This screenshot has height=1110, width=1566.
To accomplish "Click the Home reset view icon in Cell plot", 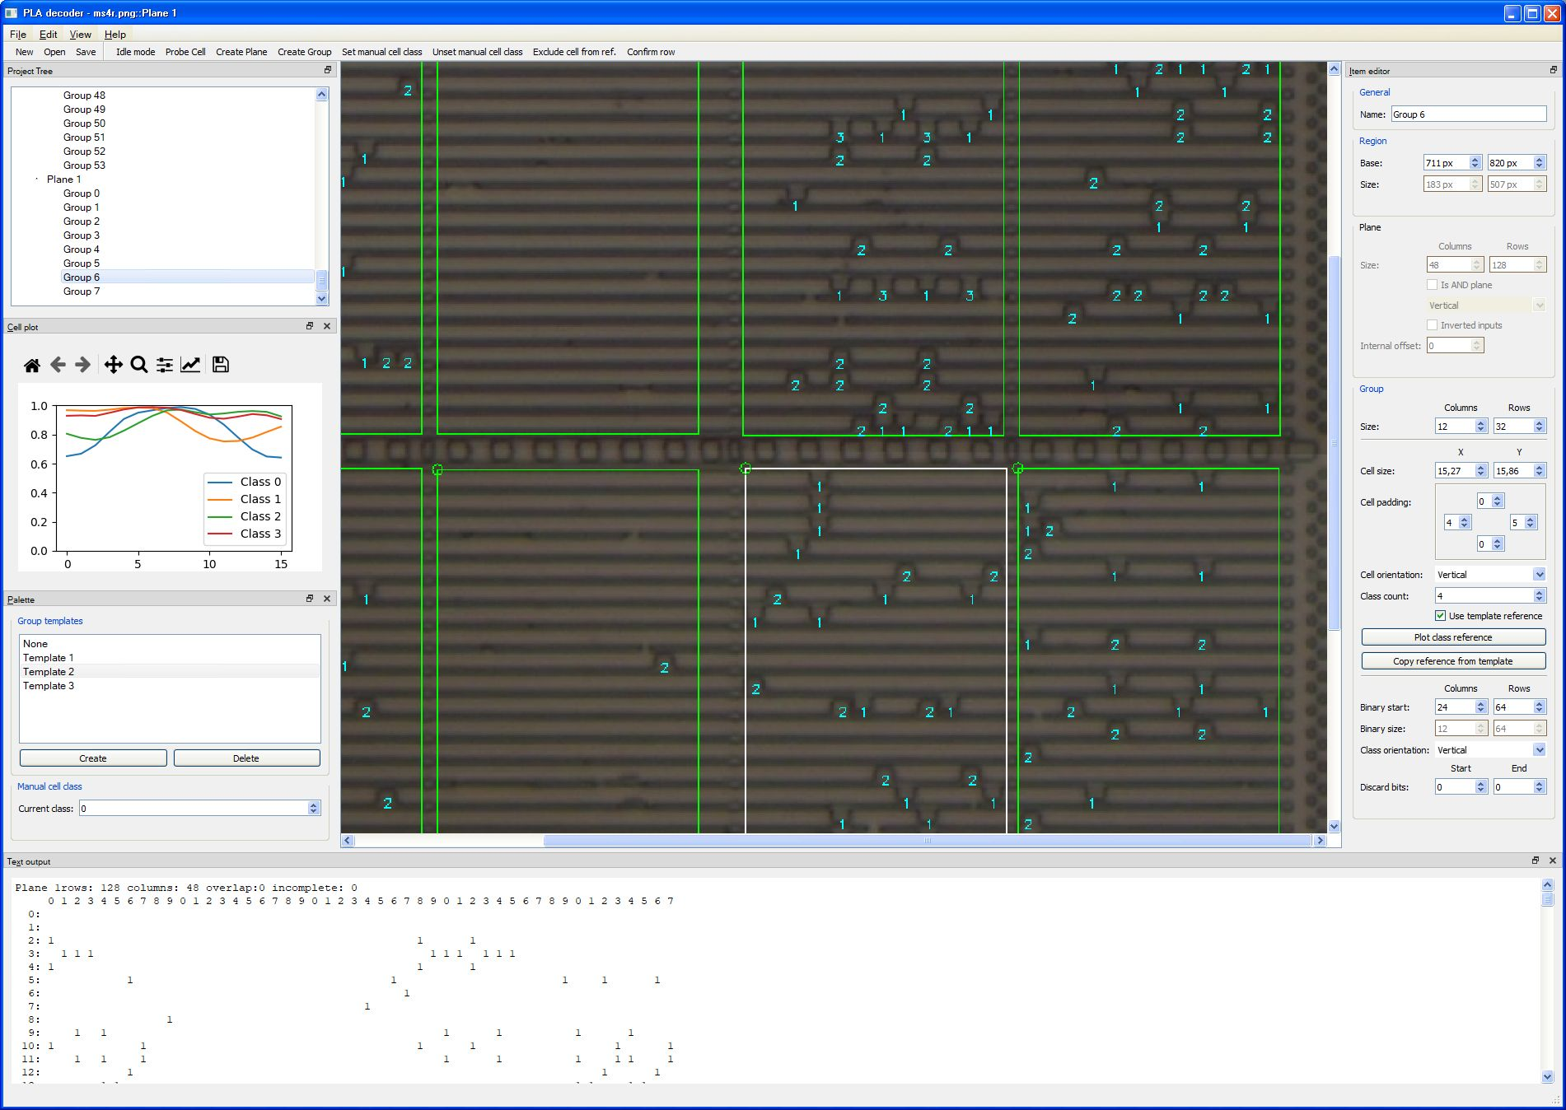I will point(32,365).
